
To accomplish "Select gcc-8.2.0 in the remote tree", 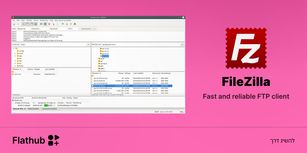I will [104, 54].
